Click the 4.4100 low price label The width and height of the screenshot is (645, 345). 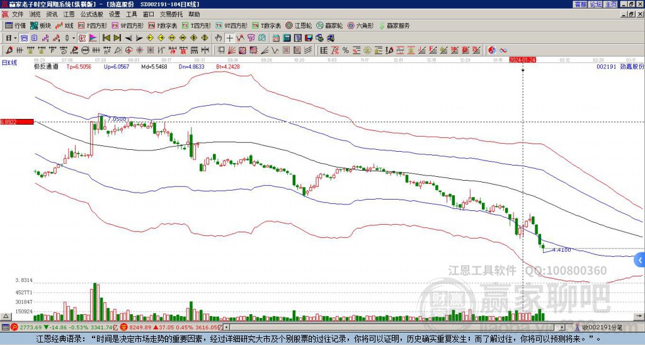click(561, 249)
